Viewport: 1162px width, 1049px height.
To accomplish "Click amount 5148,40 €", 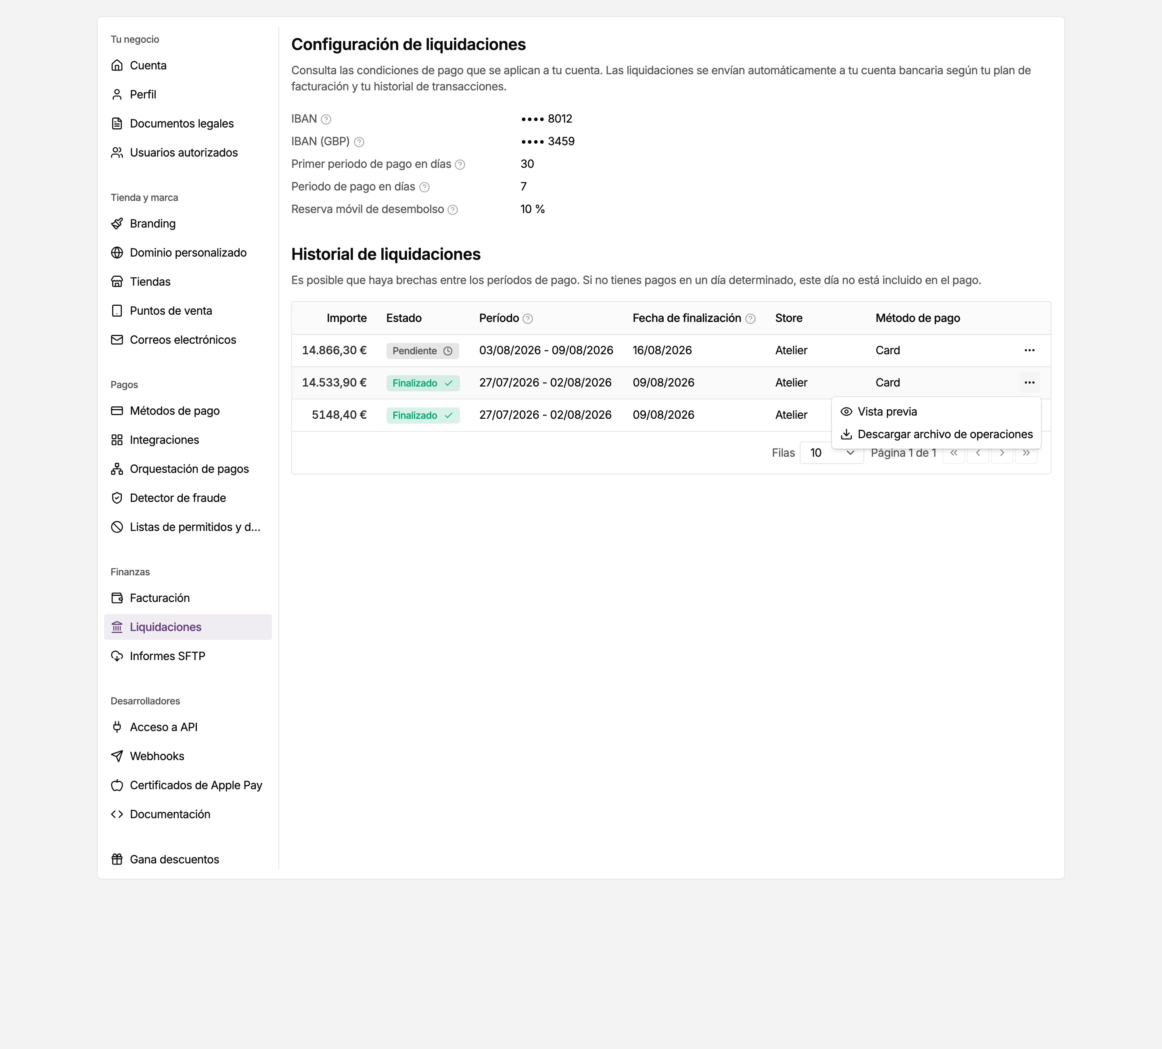I will point(339,415).
